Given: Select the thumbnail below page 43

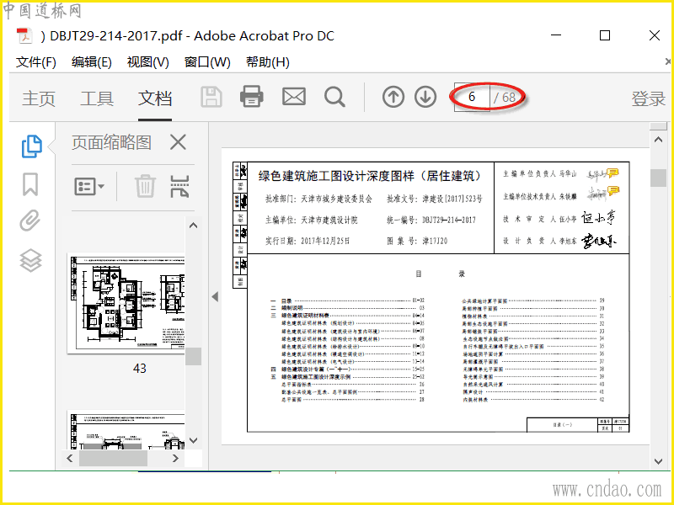Looking at the screenshot, I should click(127, 430).
